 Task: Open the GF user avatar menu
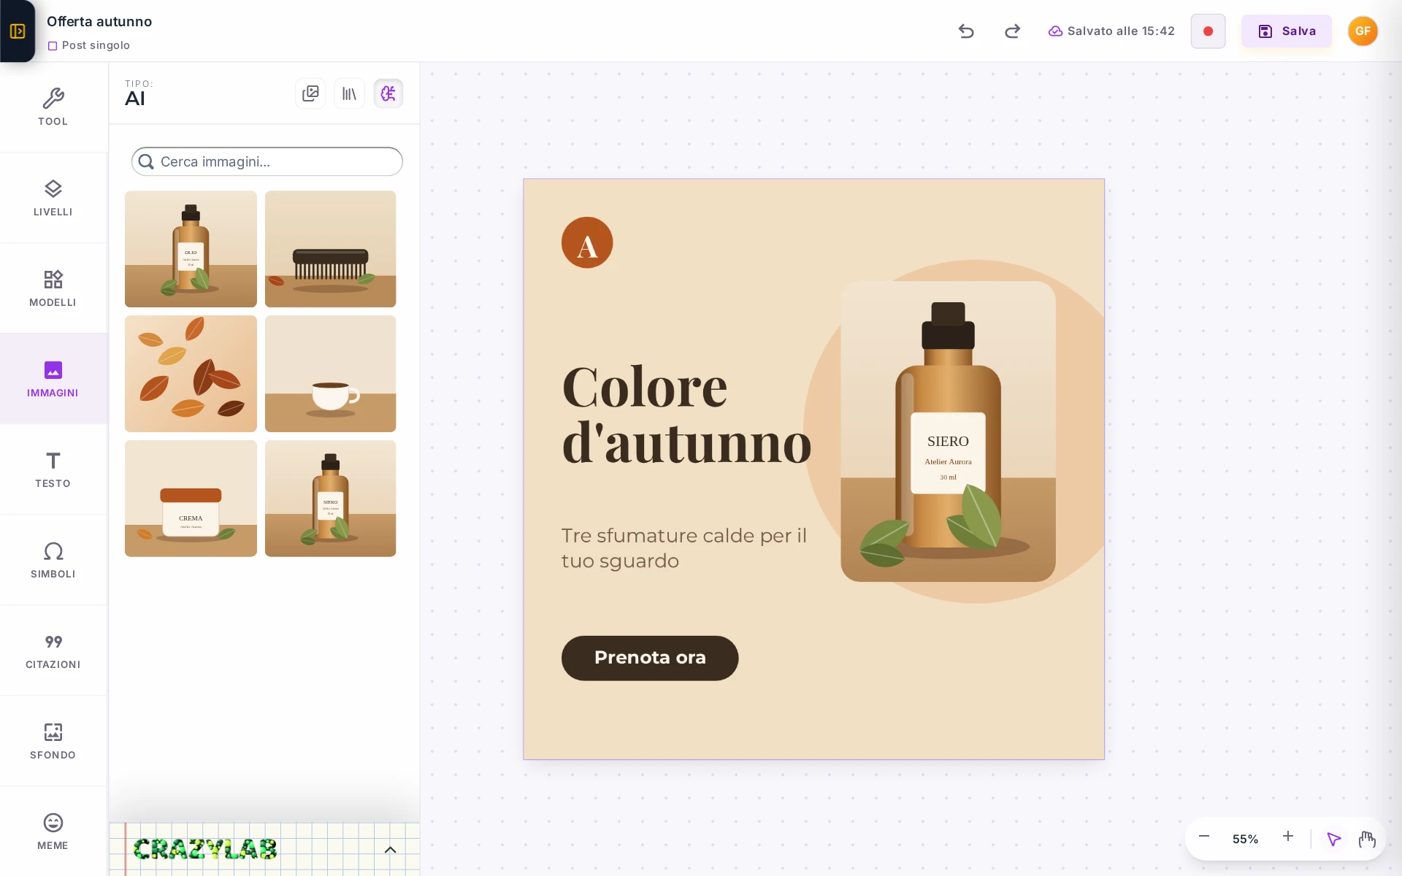coord(1363,31)
